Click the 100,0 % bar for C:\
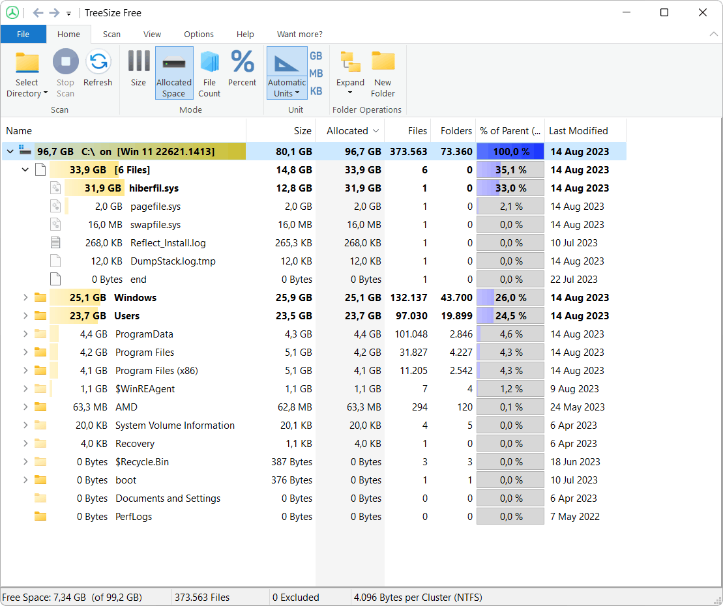The width and height of the screenshot is (723, 606). [x=510, y=152]
